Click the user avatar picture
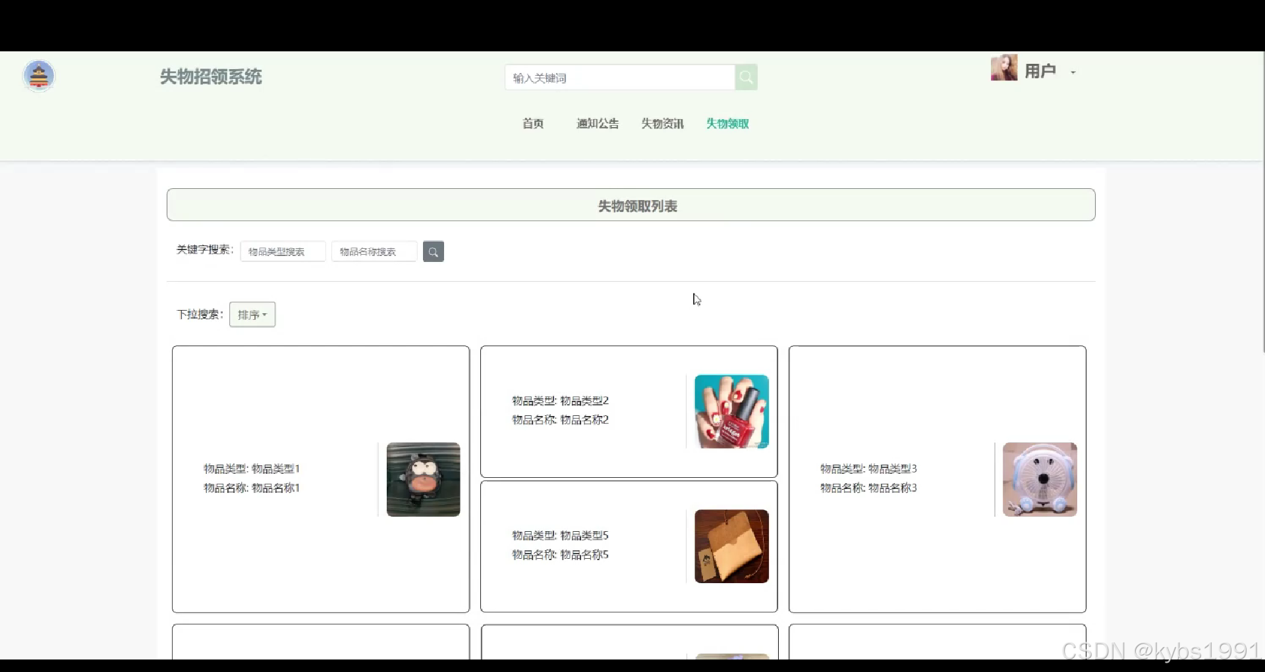Viewport: 1265px width, 672px height. coord(1004,68)
